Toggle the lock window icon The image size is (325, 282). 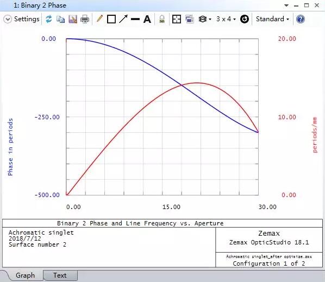162,19
